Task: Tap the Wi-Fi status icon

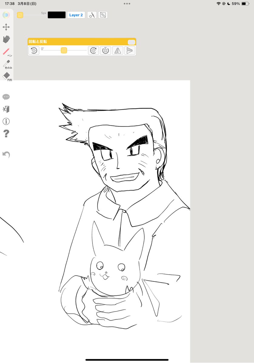Action: [218, 4]
